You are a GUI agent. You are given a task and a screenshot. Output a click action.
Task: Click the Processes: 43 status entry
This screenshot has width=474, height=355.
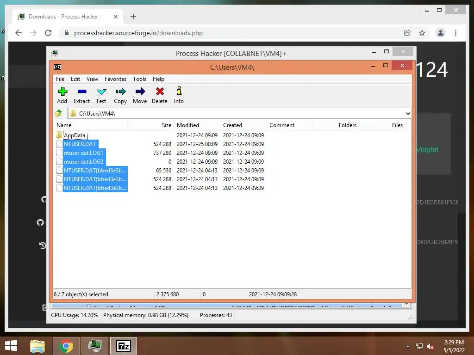216,315
